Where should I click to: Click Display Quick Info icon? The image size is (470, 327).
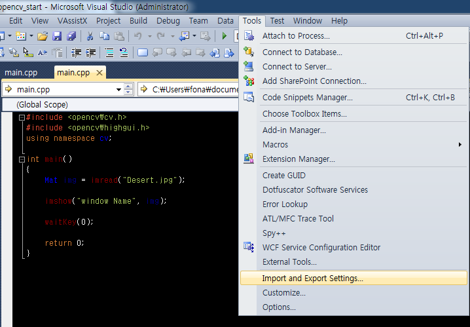click(28, 53)
